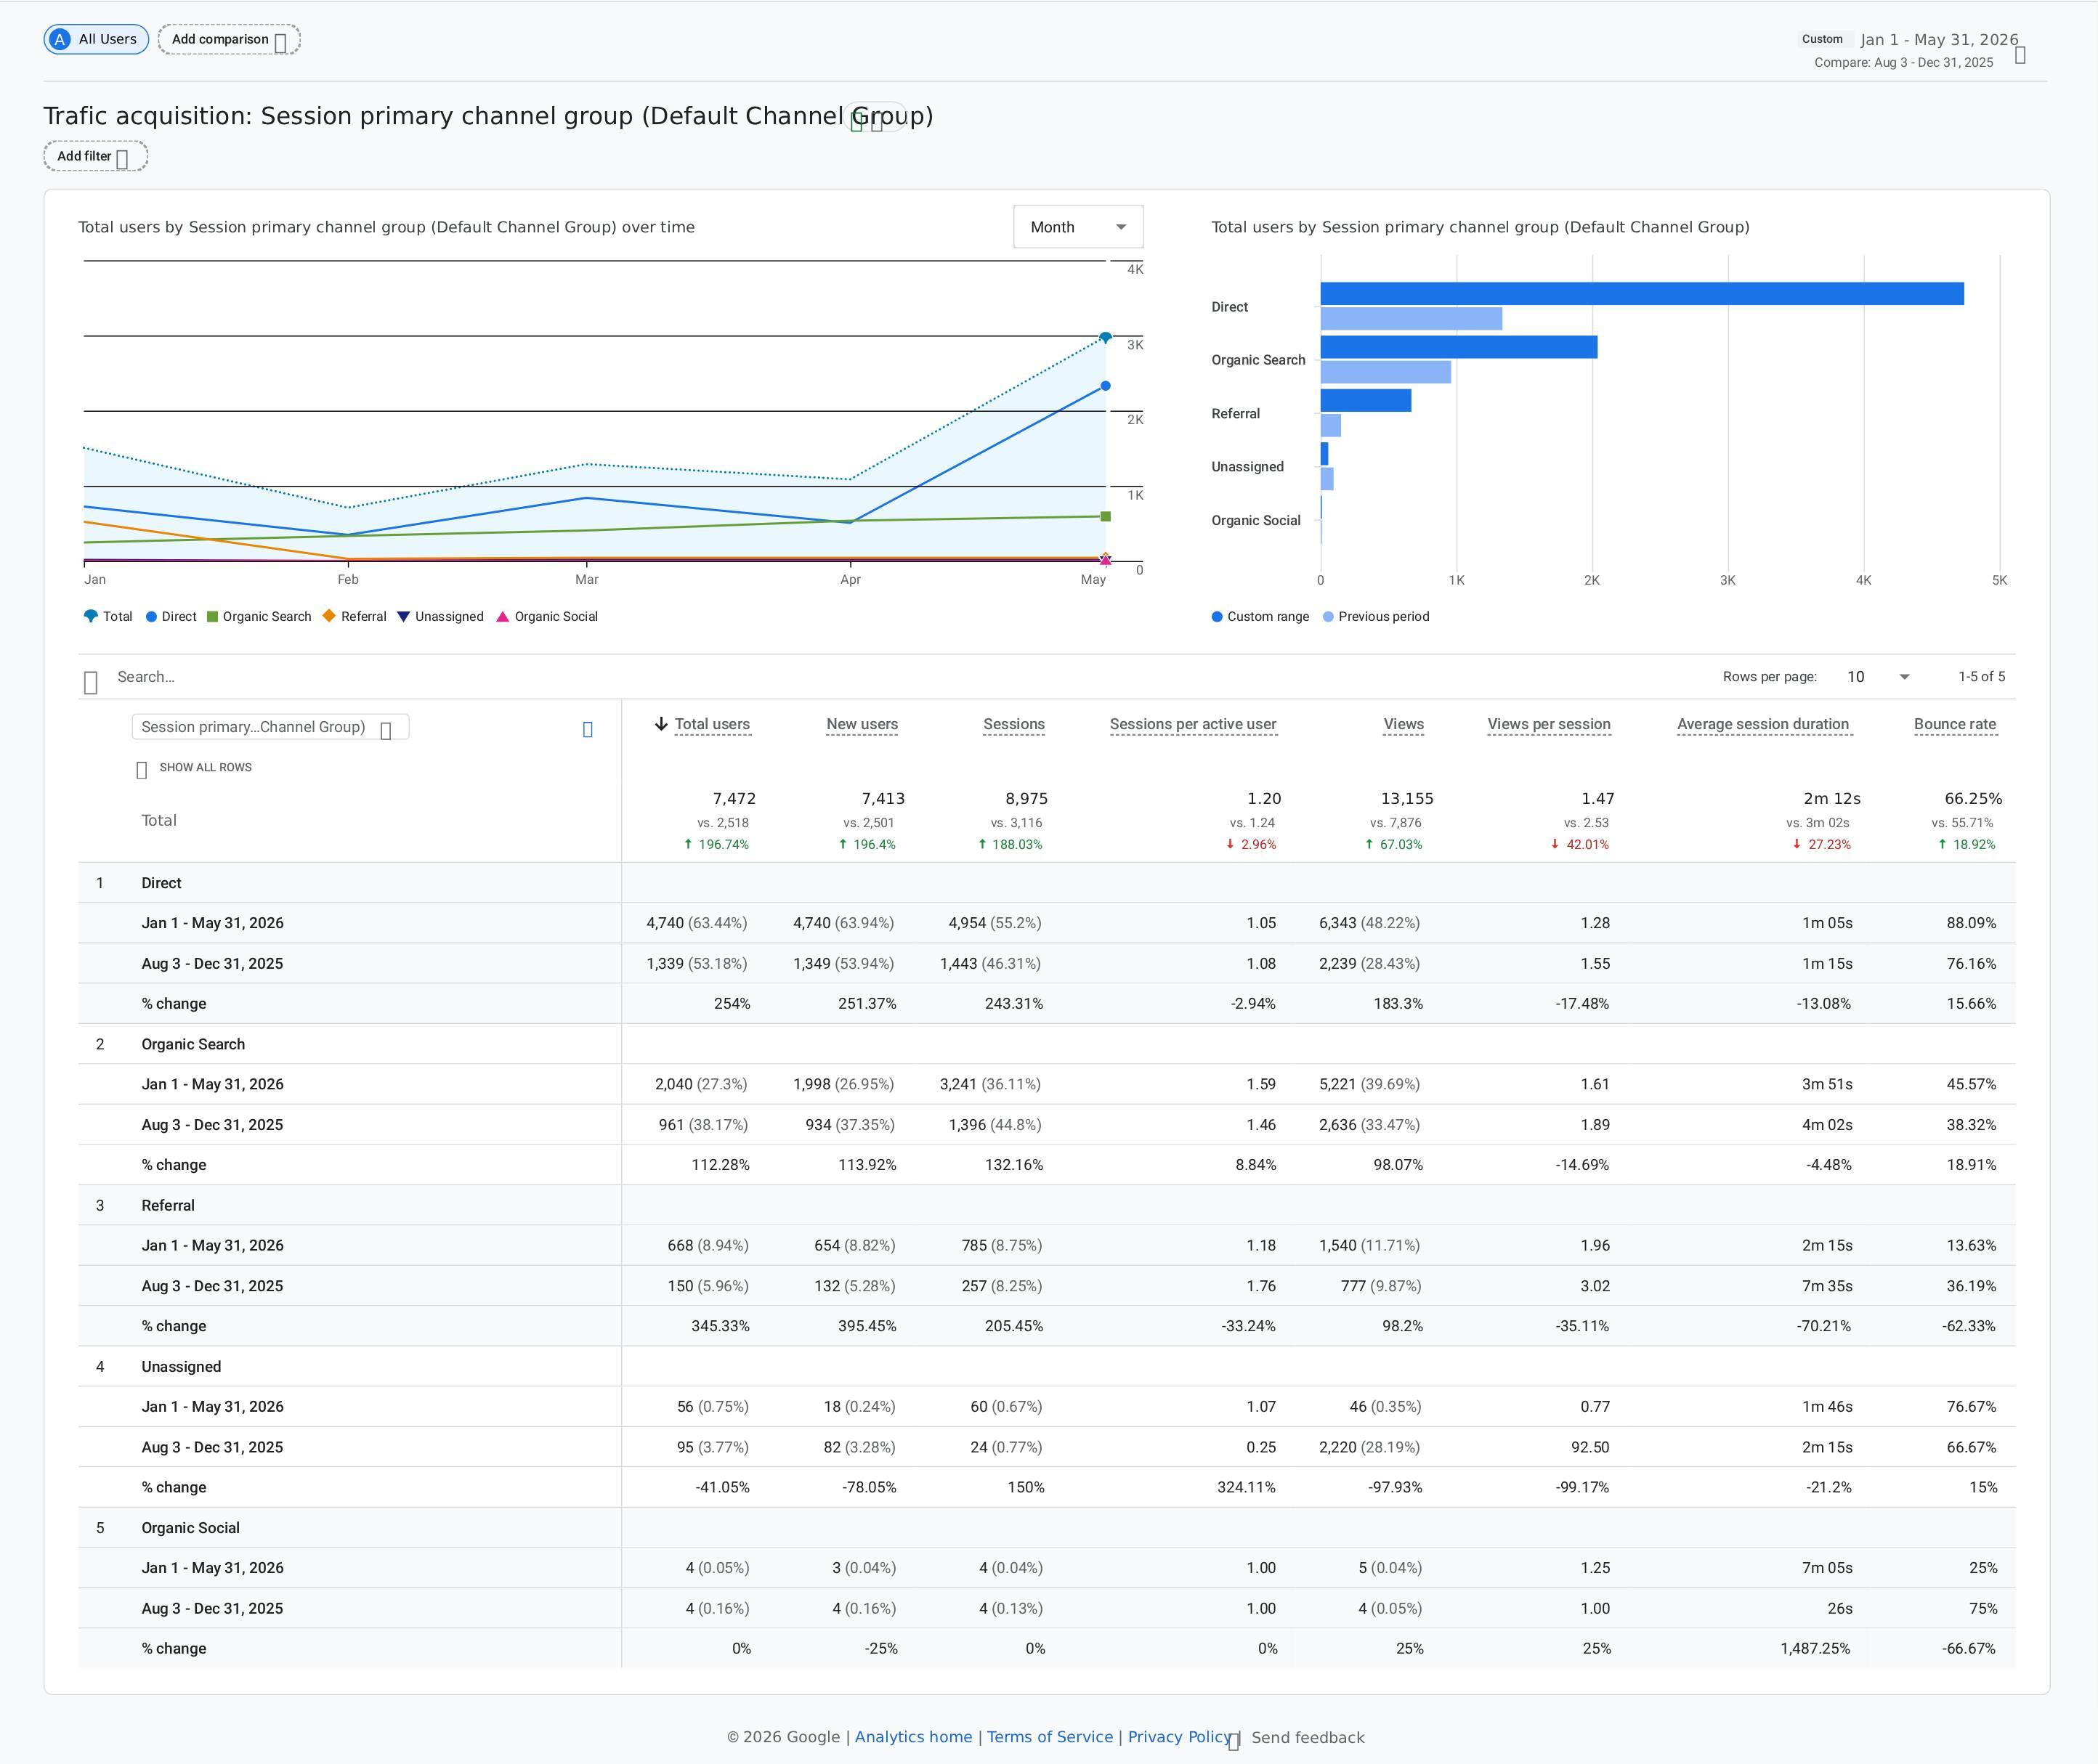
Task: Toggle the Unassigned series in the legend
Action: click(x=440, y=617)
